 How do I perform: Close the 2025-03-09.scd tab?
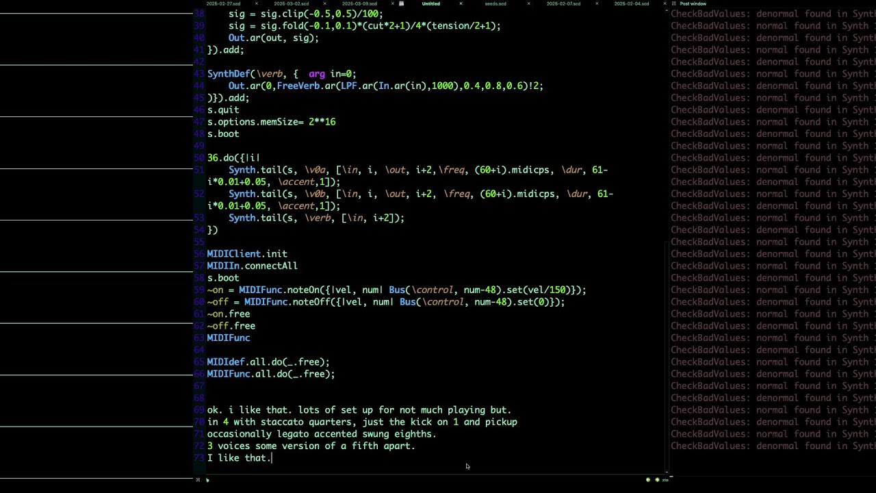click(x=392, y=3)
